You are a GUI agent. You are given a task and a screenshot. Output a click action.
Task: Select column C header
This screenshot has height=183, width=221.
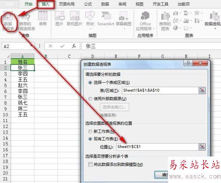click(69, 56)
